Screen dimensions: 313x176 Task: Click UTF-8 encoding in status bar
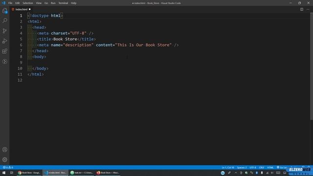[253, 167]
